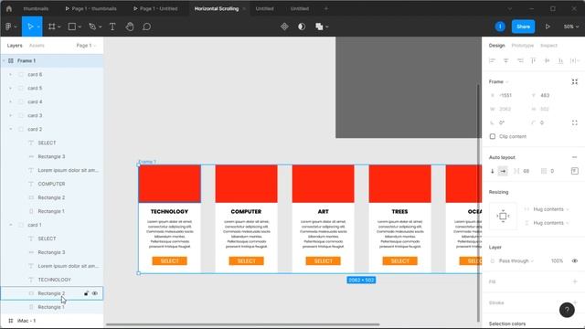The width and height of the screenshot is (585, 329).
Task: Click the Resize to fit icon
Action: pos(575,81)
